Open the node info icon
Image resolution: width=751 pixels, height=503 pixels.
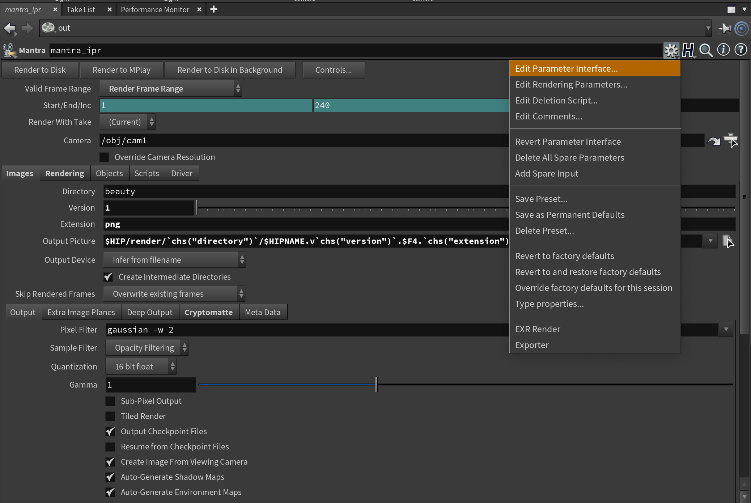click(723, 50)
